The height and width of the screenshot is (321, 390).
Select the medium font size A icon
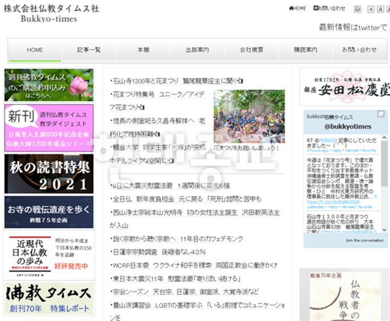pyautogui.click(x=380, y=9)
